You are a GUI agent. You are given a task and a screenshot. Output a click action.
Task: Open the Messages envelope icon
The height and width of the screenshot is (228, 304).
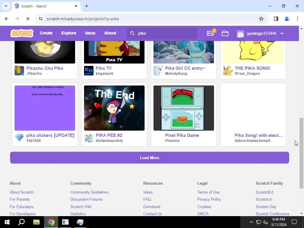(x=210, y=33)
